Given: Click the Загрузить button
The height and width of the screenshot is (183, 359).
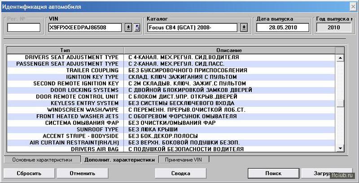Looking at the screenshot, I should (x=326, y=174).
